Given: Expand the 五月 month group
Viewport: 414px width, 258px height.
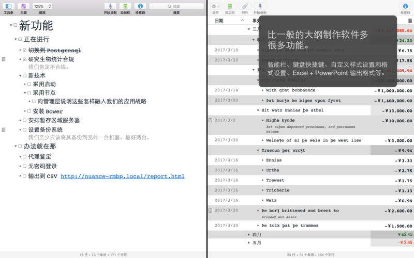Looking at the screenshot, I should point(249,243).
